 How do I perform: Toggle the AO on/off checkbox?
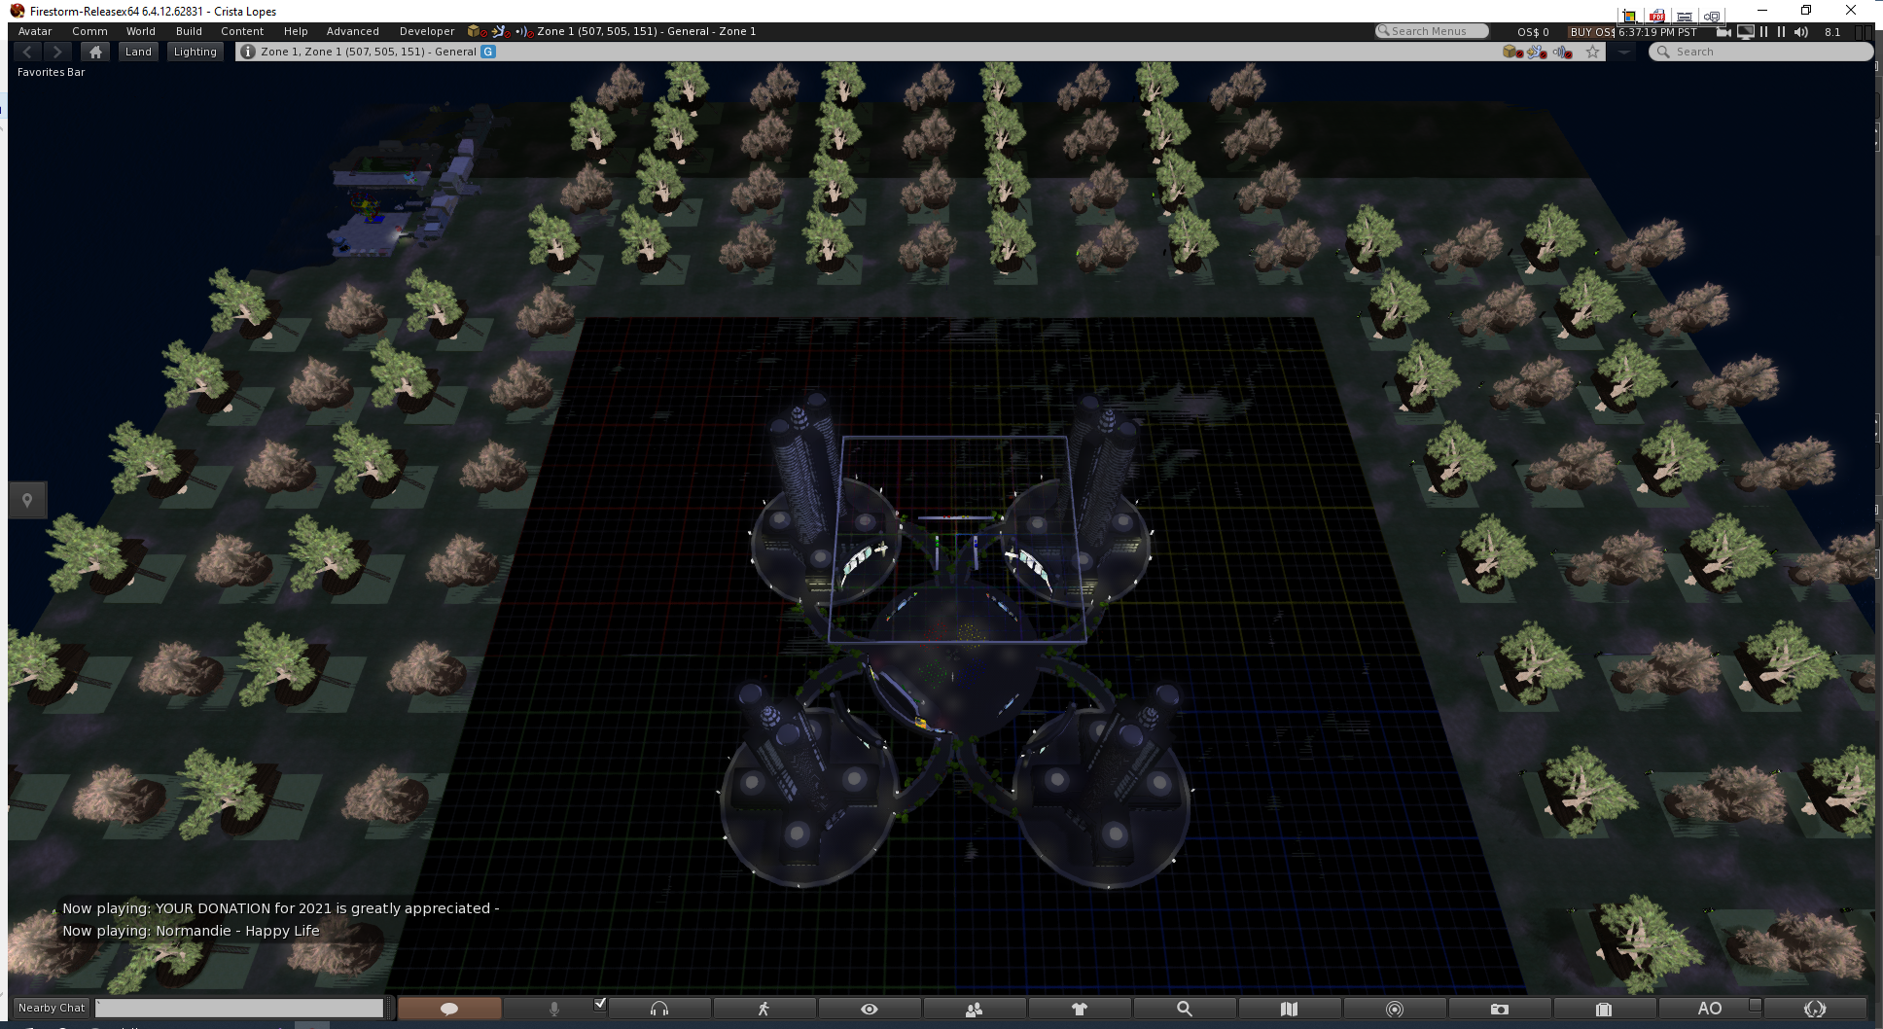tap(1756, 1005)
